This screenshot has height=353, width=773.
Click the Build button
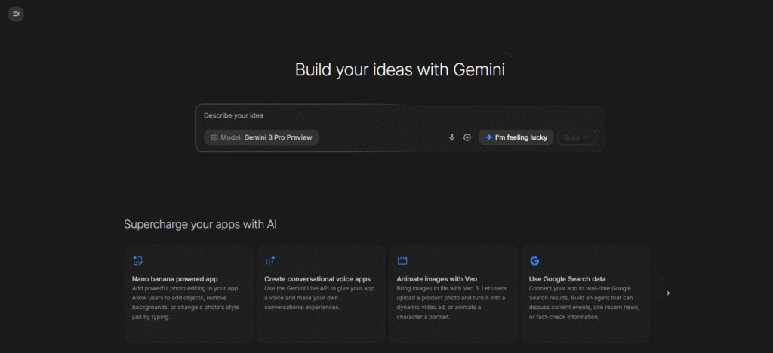point(577,137)
